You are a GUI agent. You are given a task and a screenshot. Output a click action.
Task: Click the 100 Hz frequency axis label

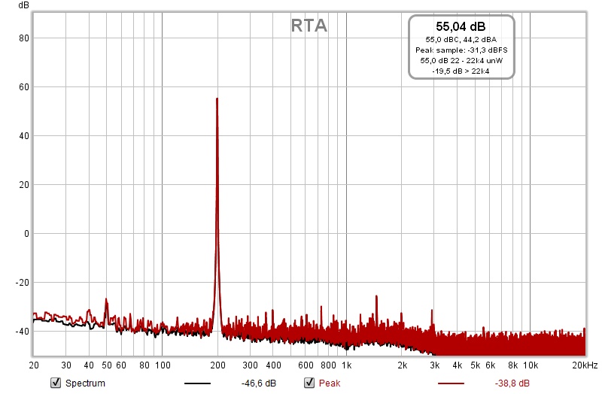click(x=162, y=365)
